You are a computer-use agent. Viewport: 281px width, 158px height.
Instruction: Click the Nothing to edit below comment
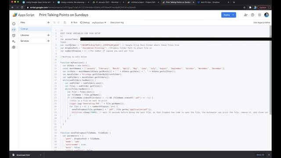tap(73, 57)
